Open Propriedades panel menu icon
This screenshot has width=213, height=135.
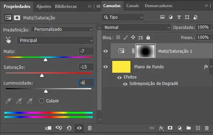pos(98,6)
